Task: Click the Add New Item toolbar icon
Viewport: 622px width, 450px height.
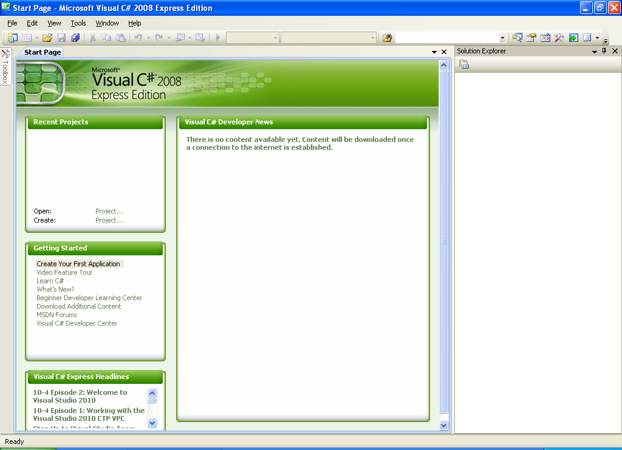Action: click(x=27, y=38)
